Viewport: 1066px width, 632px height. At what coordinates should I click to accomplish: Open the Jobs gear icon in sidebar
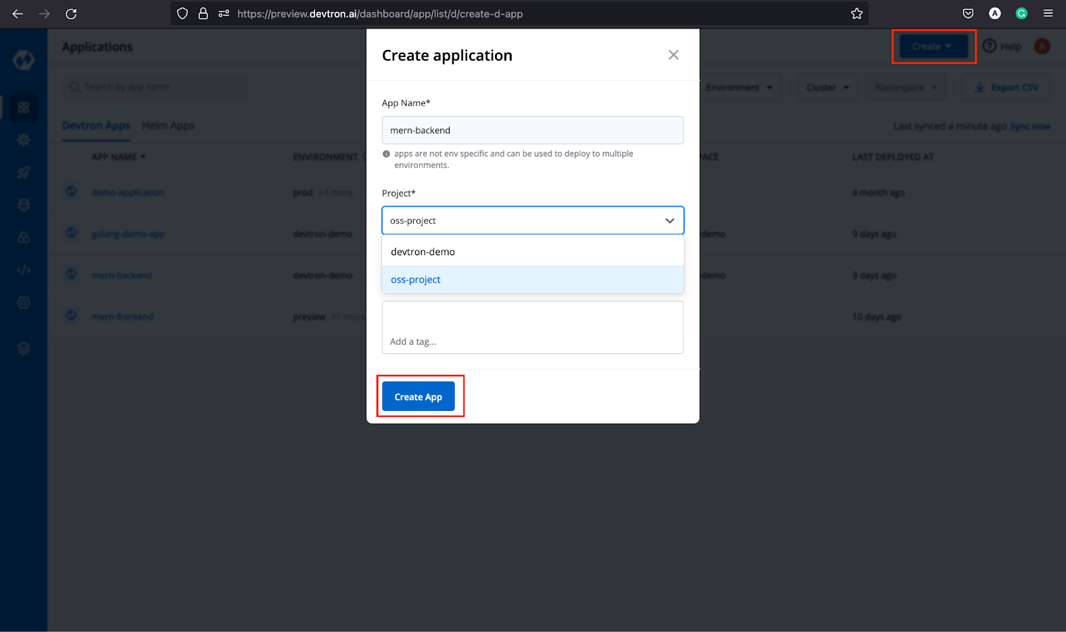23,140
